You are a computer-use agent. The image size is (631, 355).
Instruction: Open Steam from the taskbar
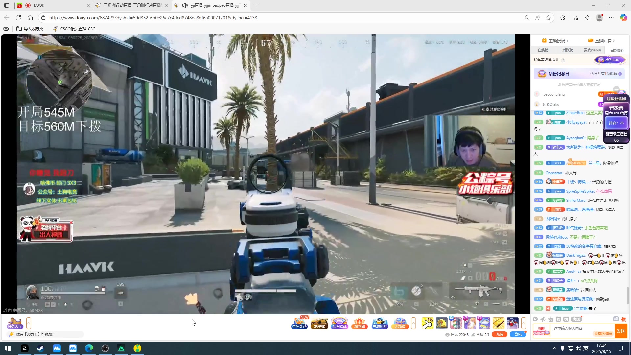click(x=40, y=348)
